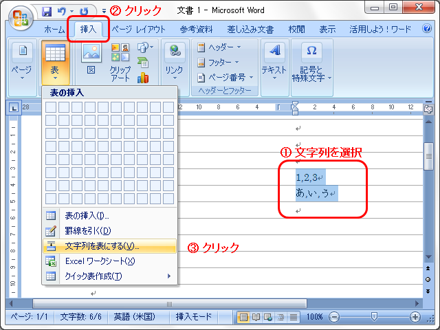Viewport: 440px width, 330px height.
Task: Click the テキスト group button
Action: click(274, 61)
